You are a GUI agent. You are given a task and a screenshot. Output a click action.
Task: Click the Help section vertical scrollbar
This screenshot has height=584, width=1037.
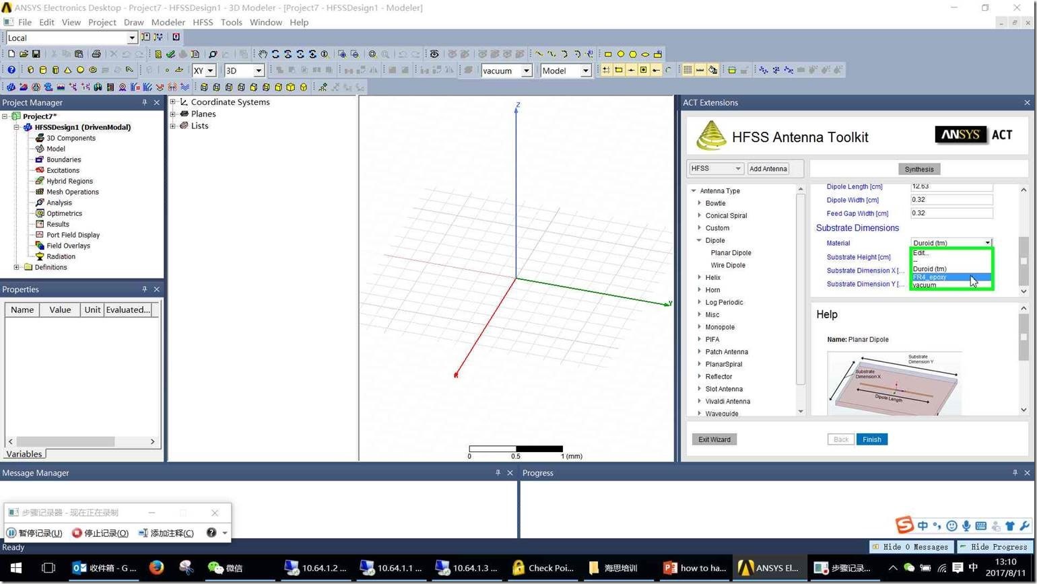[x=1024, y=359]
